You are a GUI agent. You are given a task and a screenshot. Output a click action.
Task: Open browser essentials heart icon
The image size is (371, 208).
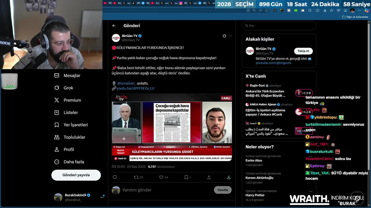pyautogui.click(x=339, y=10)
